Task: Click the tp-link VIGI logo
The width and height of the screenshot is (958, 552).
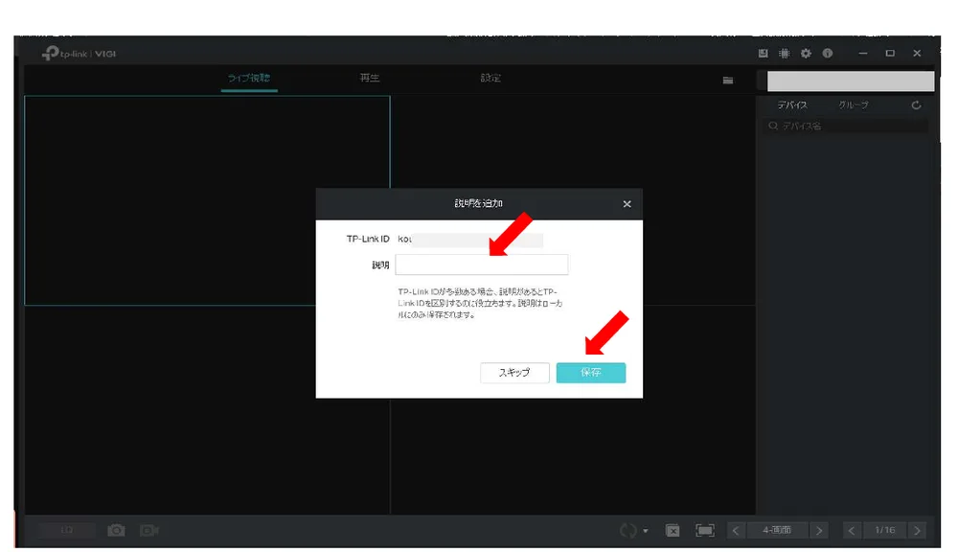Action: point(79,54)
